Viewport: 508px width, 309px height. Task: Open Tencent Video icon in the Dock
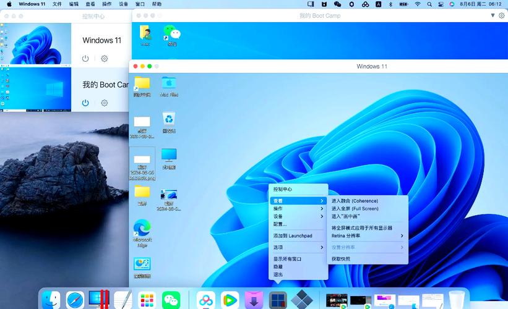pos(230,300)
